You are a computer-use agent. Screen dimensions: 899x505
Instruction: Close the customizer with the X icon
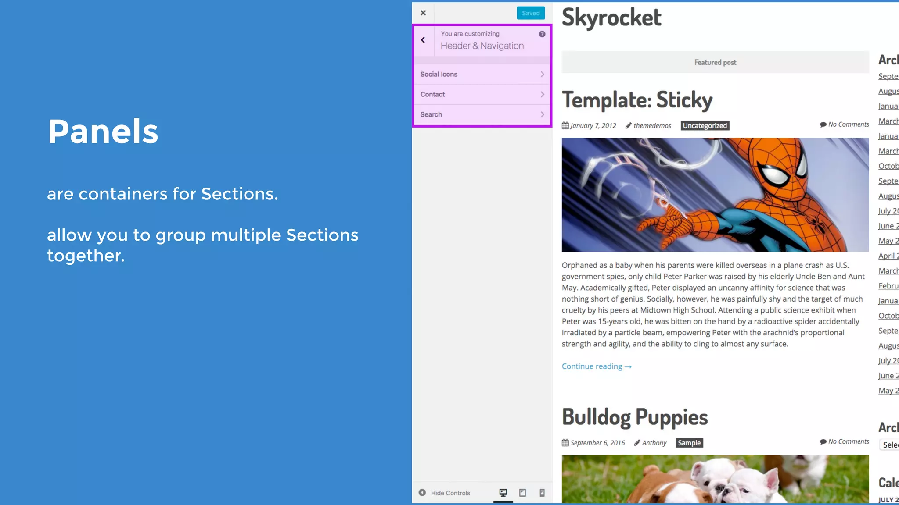coord(423,13)
